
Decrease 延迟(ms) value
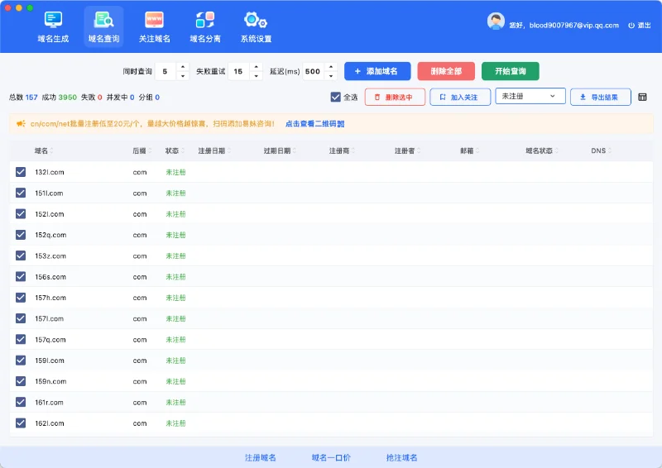tap(331, 76)
